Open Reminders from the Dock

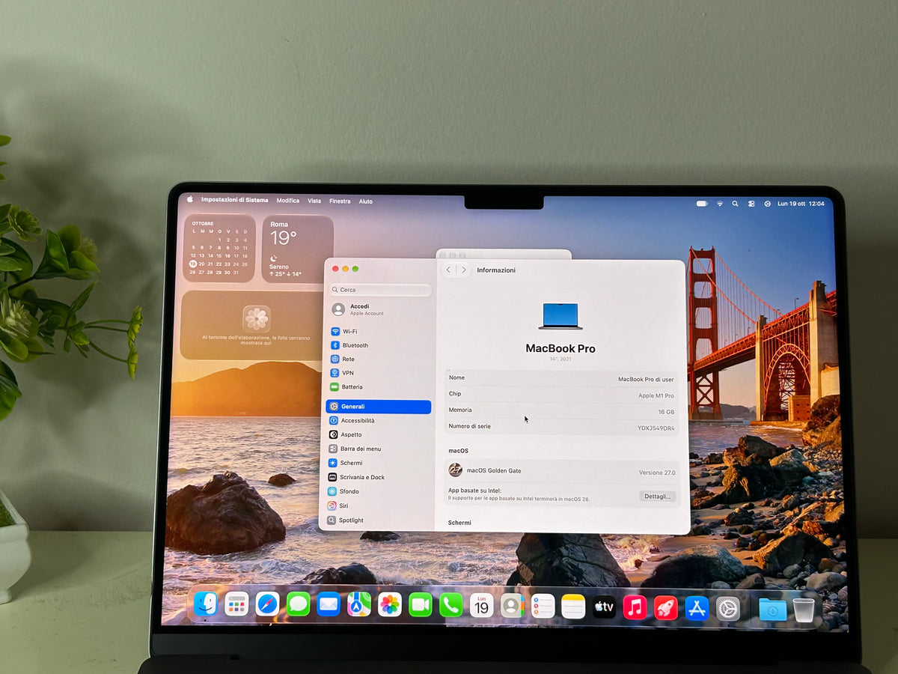pos(543,605)
